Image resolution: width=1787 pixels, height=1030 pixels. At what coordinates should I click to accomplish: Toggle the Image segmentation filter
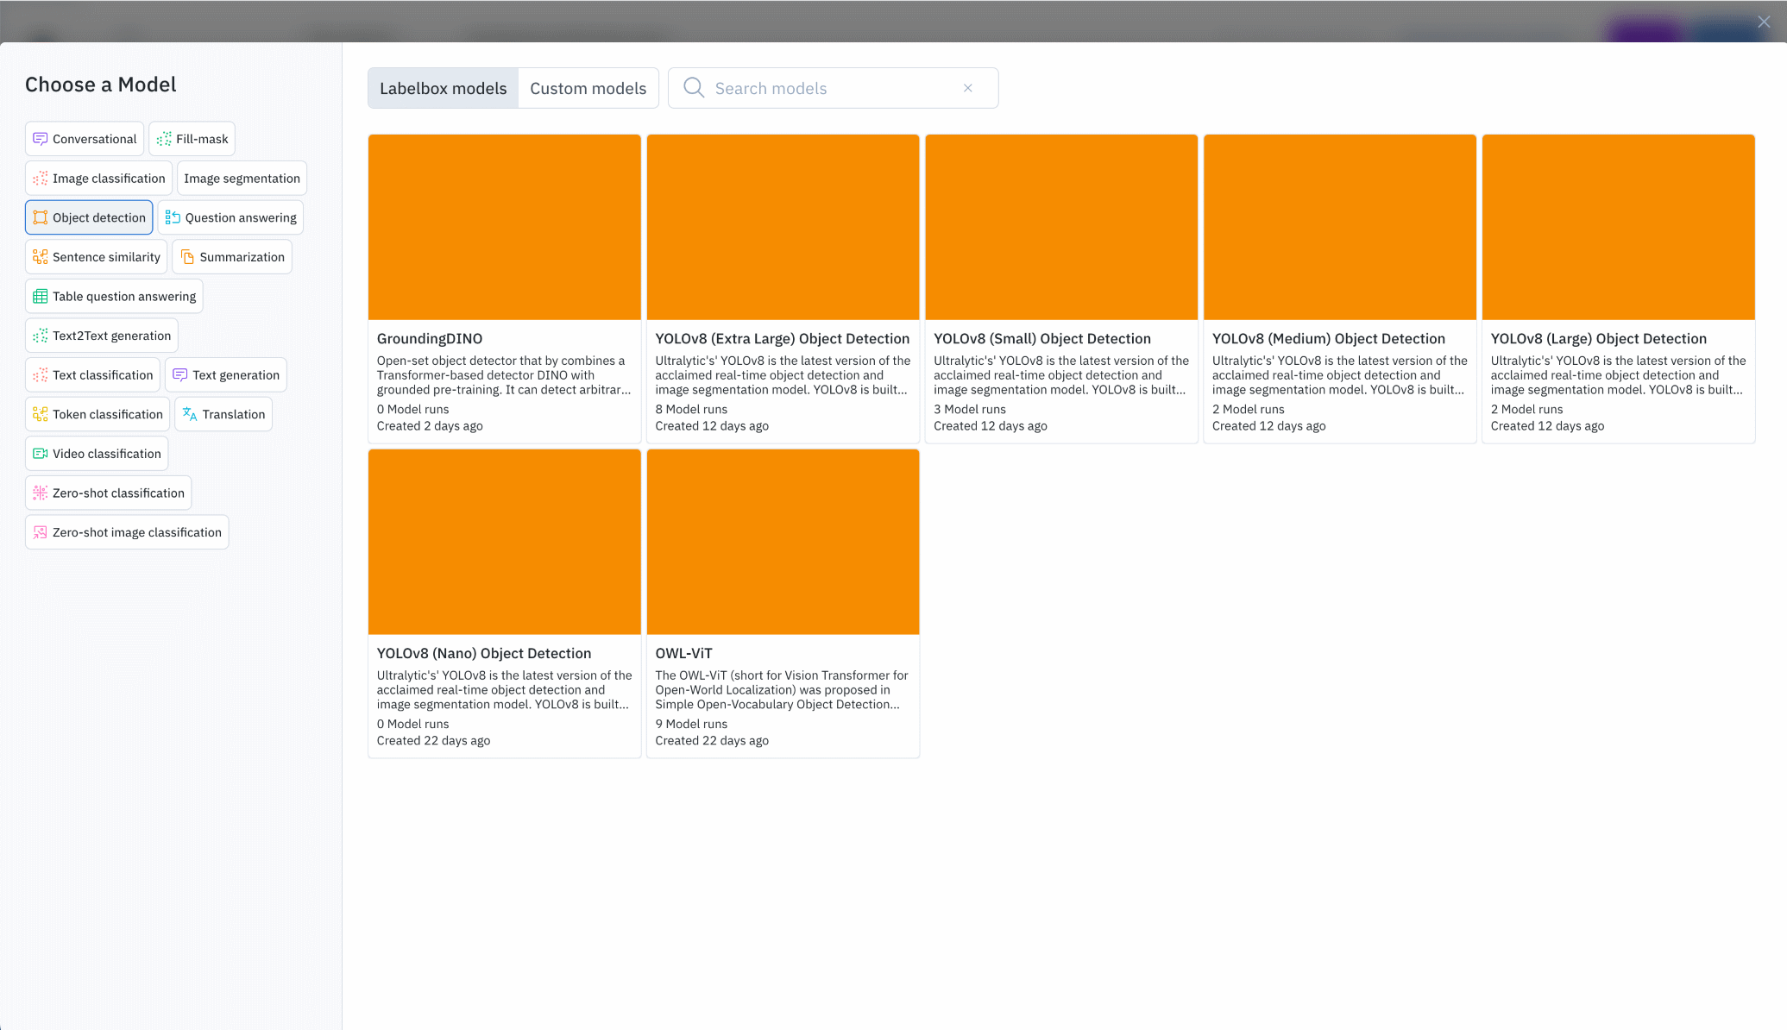(x=242, y=179)
